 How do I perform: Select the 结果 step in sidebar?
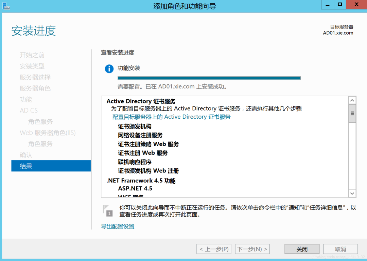point(51,166)
